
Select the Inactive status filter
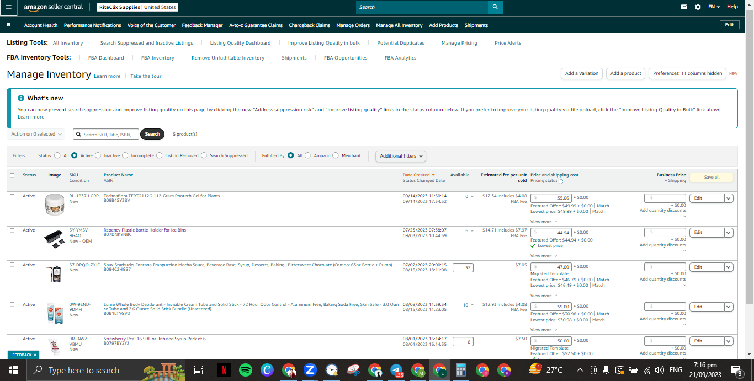coord(98,155)
